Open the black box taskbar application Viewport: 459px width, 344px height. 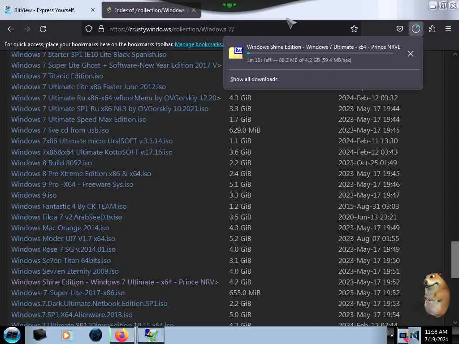tap(39, 335)
